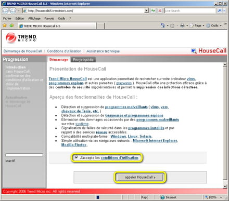Click the scrollbar down arrow
The image size is (229, 201).
pyautogui.click(x=225, y=186)
